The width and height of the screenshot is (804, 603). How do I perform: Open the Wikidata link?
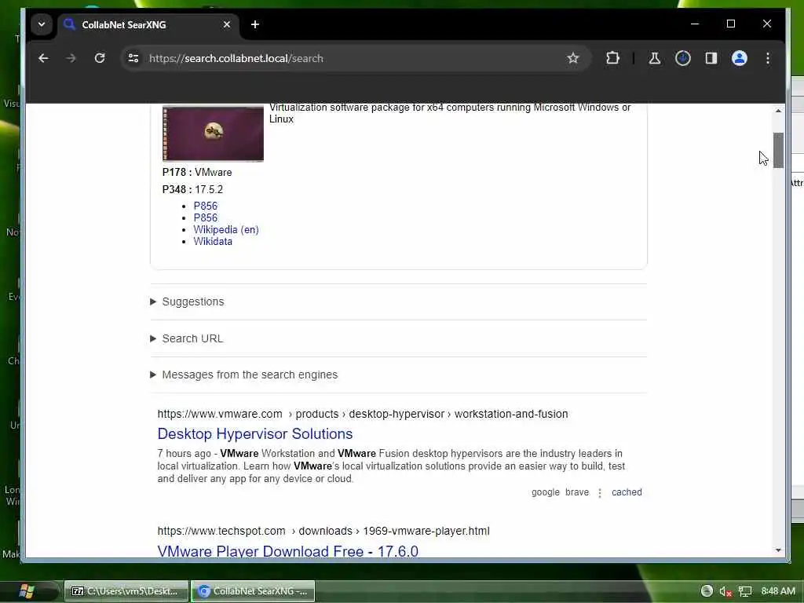tap(213, 242)
